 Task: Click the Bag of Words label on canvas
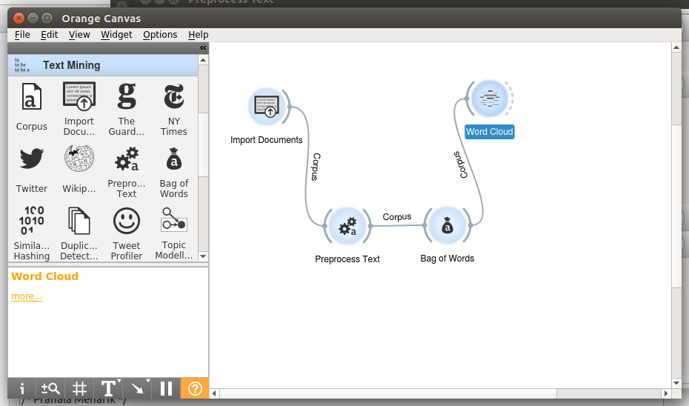click(x=447, y=259)
